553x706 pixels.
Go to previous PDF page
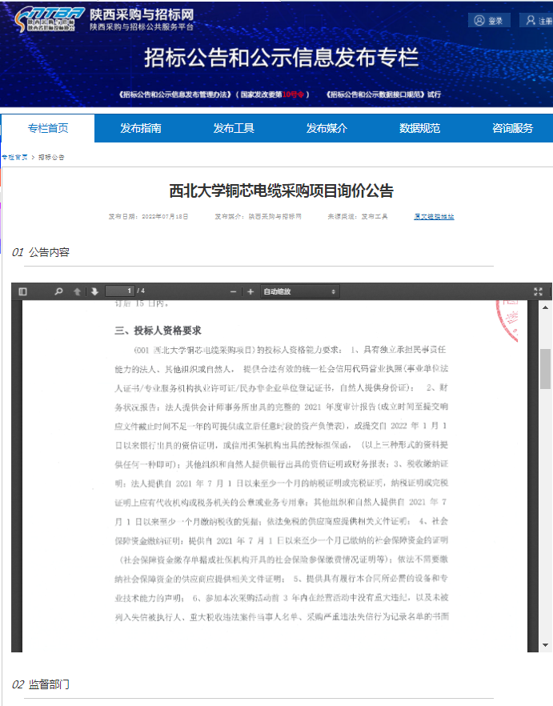78,291
